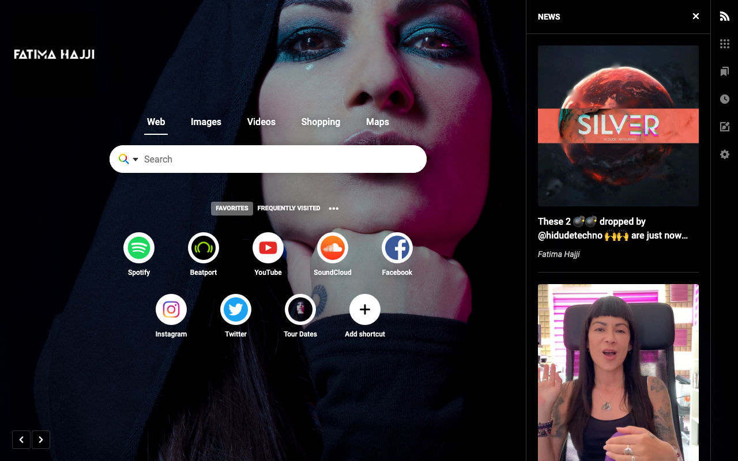
Task: Click into the Search input field
Action: pyautogui.click(x=268, y=159)
